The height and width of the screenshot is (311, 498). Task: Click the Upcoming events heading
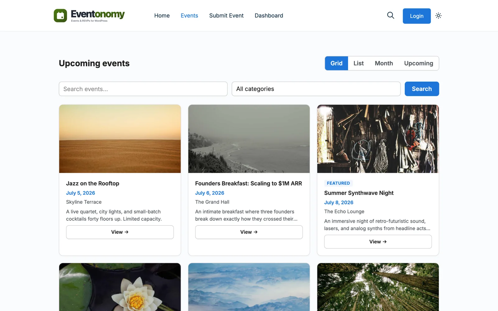(x=94, y=63)
